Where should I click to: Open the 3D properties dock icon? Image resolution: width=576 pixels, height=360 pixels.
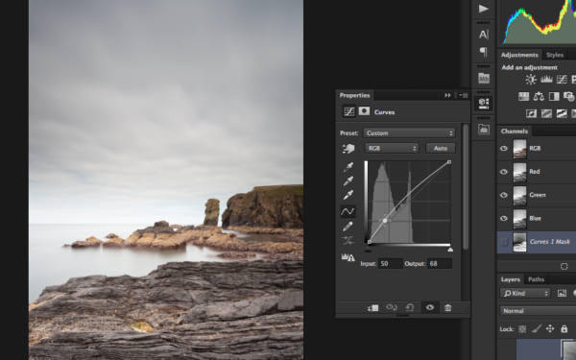click(484, 104)
